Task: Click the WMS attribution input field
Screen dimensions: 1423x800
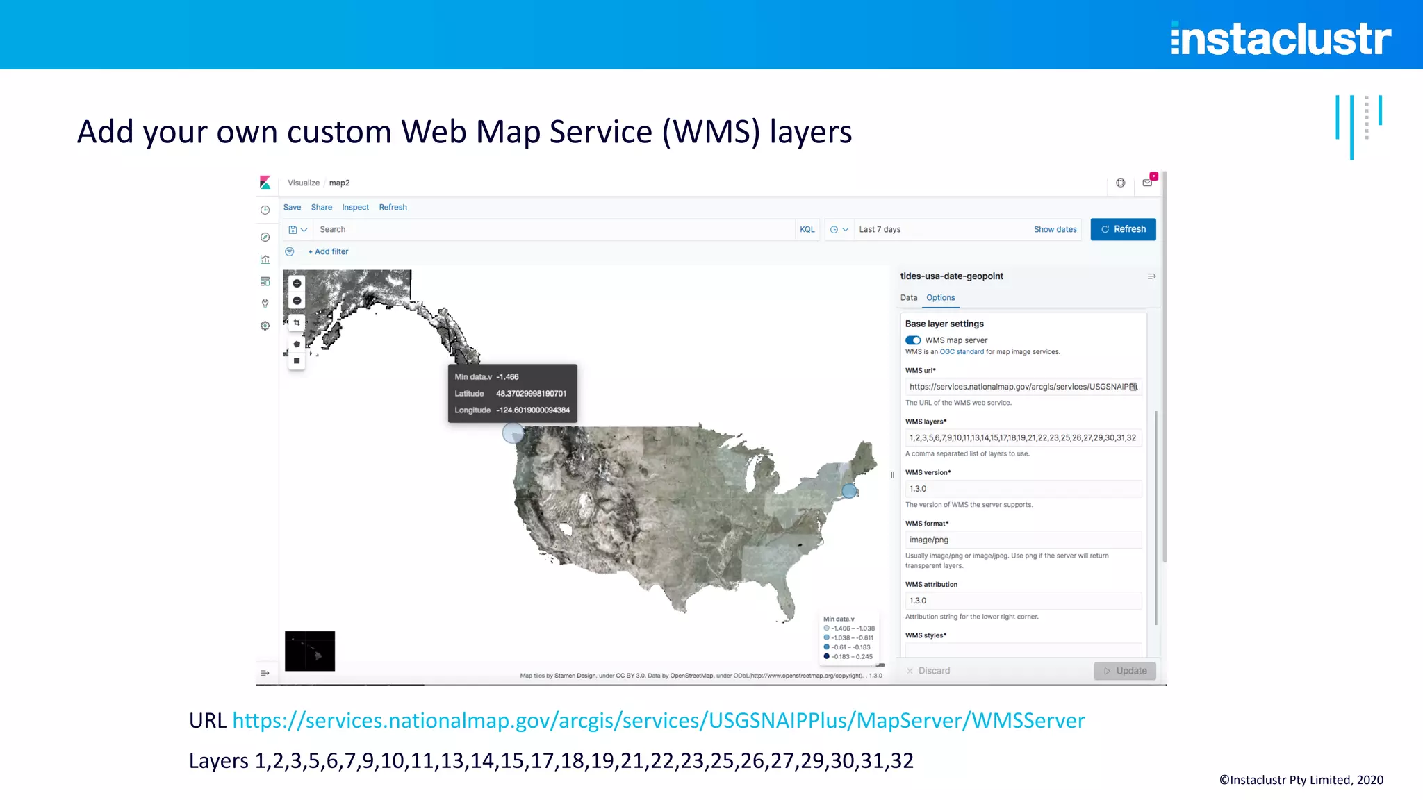Action: (x=1023, y=601)
